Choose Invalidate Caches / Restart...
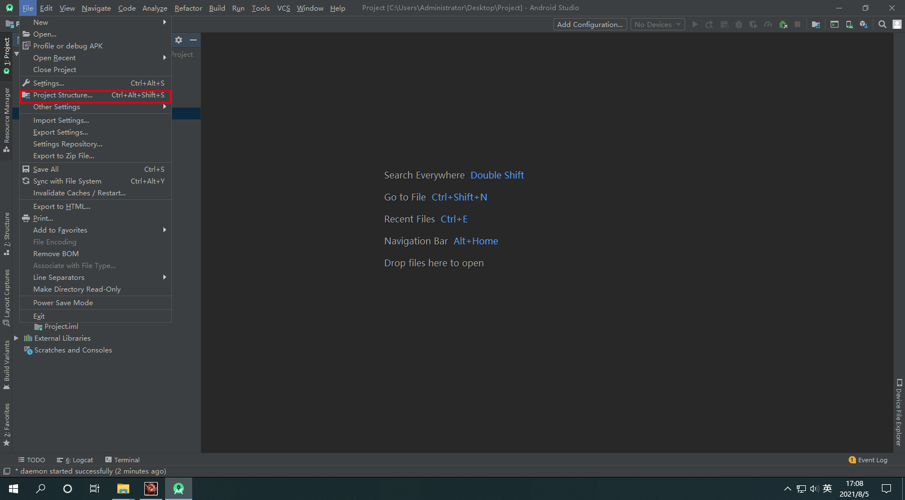 tap(95, 193)
